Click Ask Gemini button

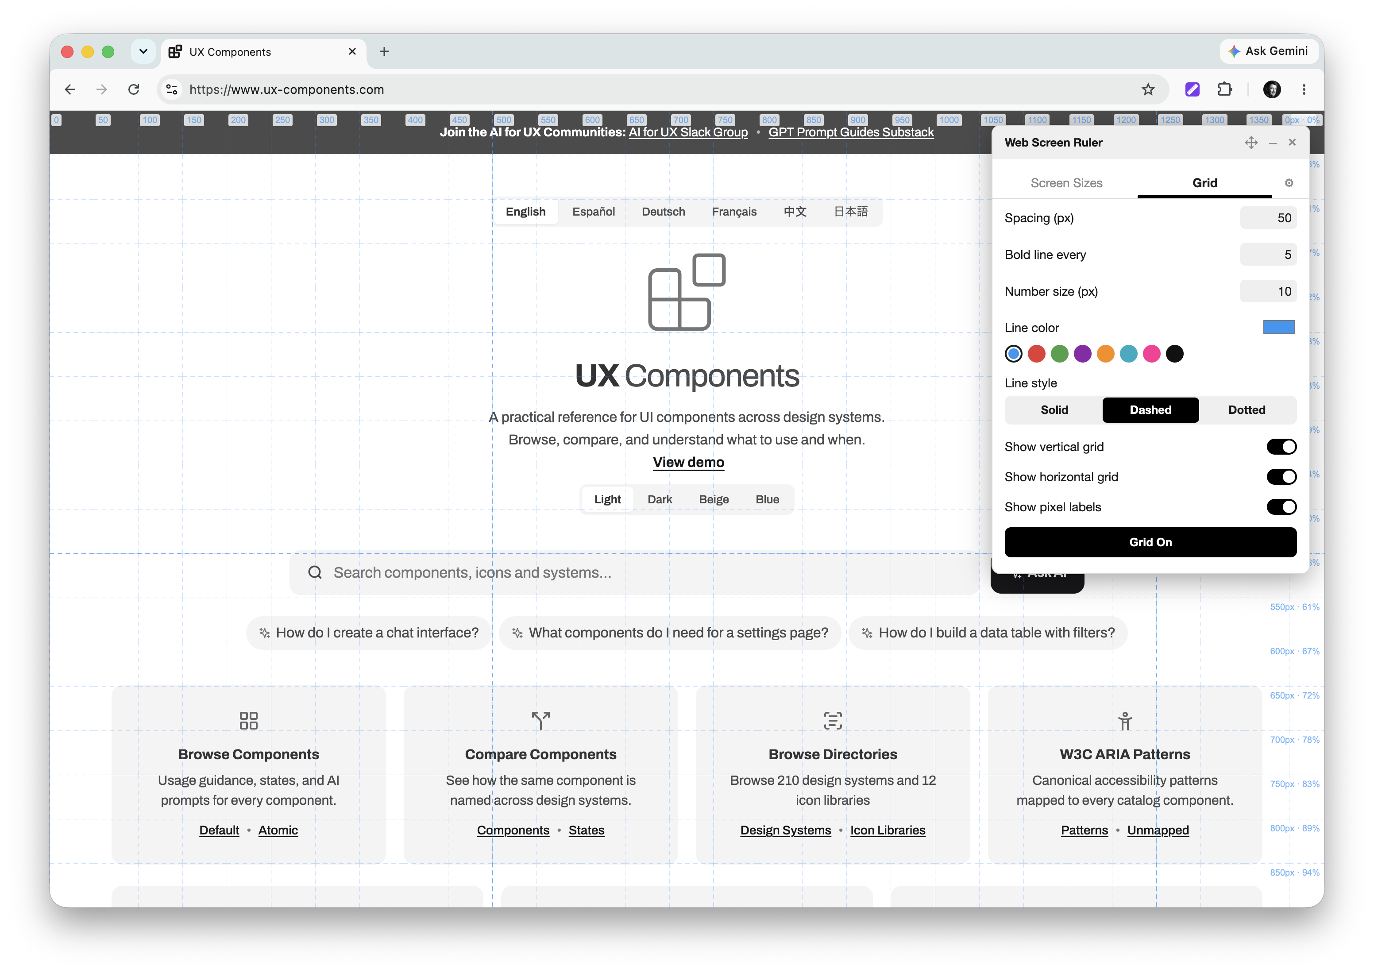(1269, 51)
